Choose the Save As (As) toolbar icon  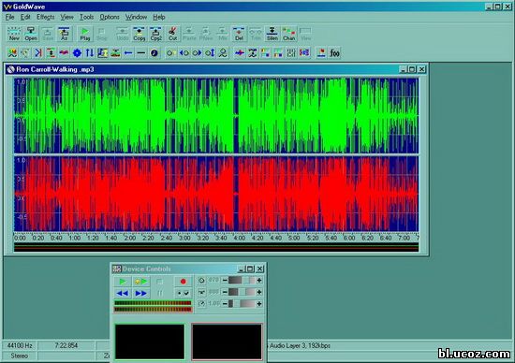coord(64,34)
